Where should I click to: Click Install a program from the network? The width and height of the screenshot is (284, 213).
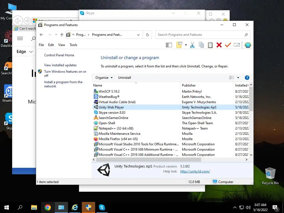63,84
